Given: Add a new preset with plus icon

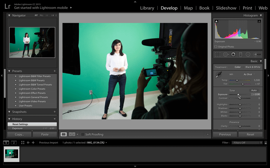Looking at the screenshot, I should point(55,71).
